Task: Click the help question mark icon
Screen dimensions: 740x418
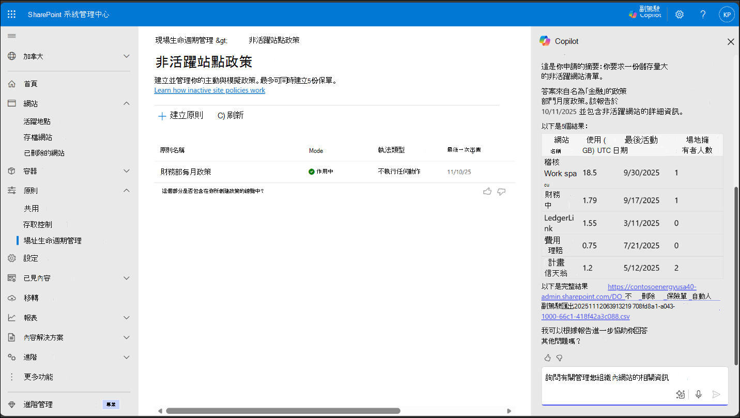Action: click(703, 14)
